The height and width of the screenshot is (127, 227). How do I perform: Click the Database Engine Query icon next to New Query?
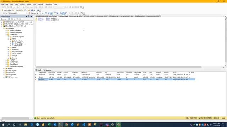(x=13, y=10)
